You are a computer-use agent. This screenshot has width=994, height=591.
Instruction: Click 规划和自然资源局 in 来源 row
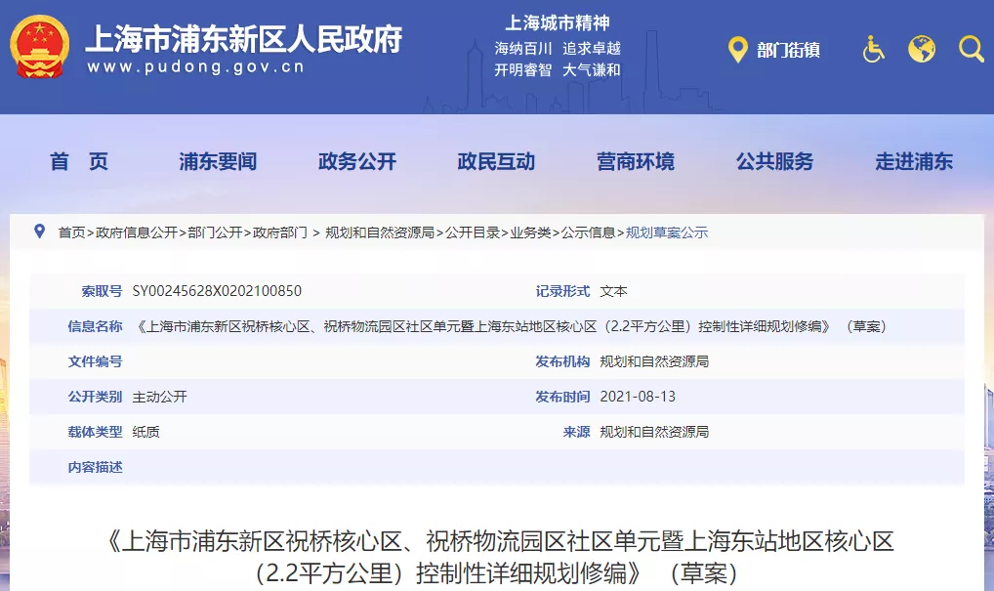click(654, 432)
